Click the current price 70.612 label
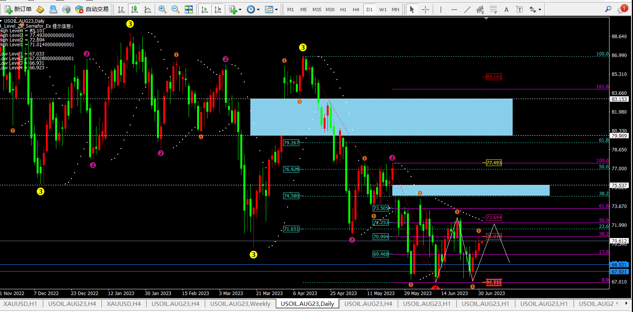The image size is (633, 312). (619, 241)
